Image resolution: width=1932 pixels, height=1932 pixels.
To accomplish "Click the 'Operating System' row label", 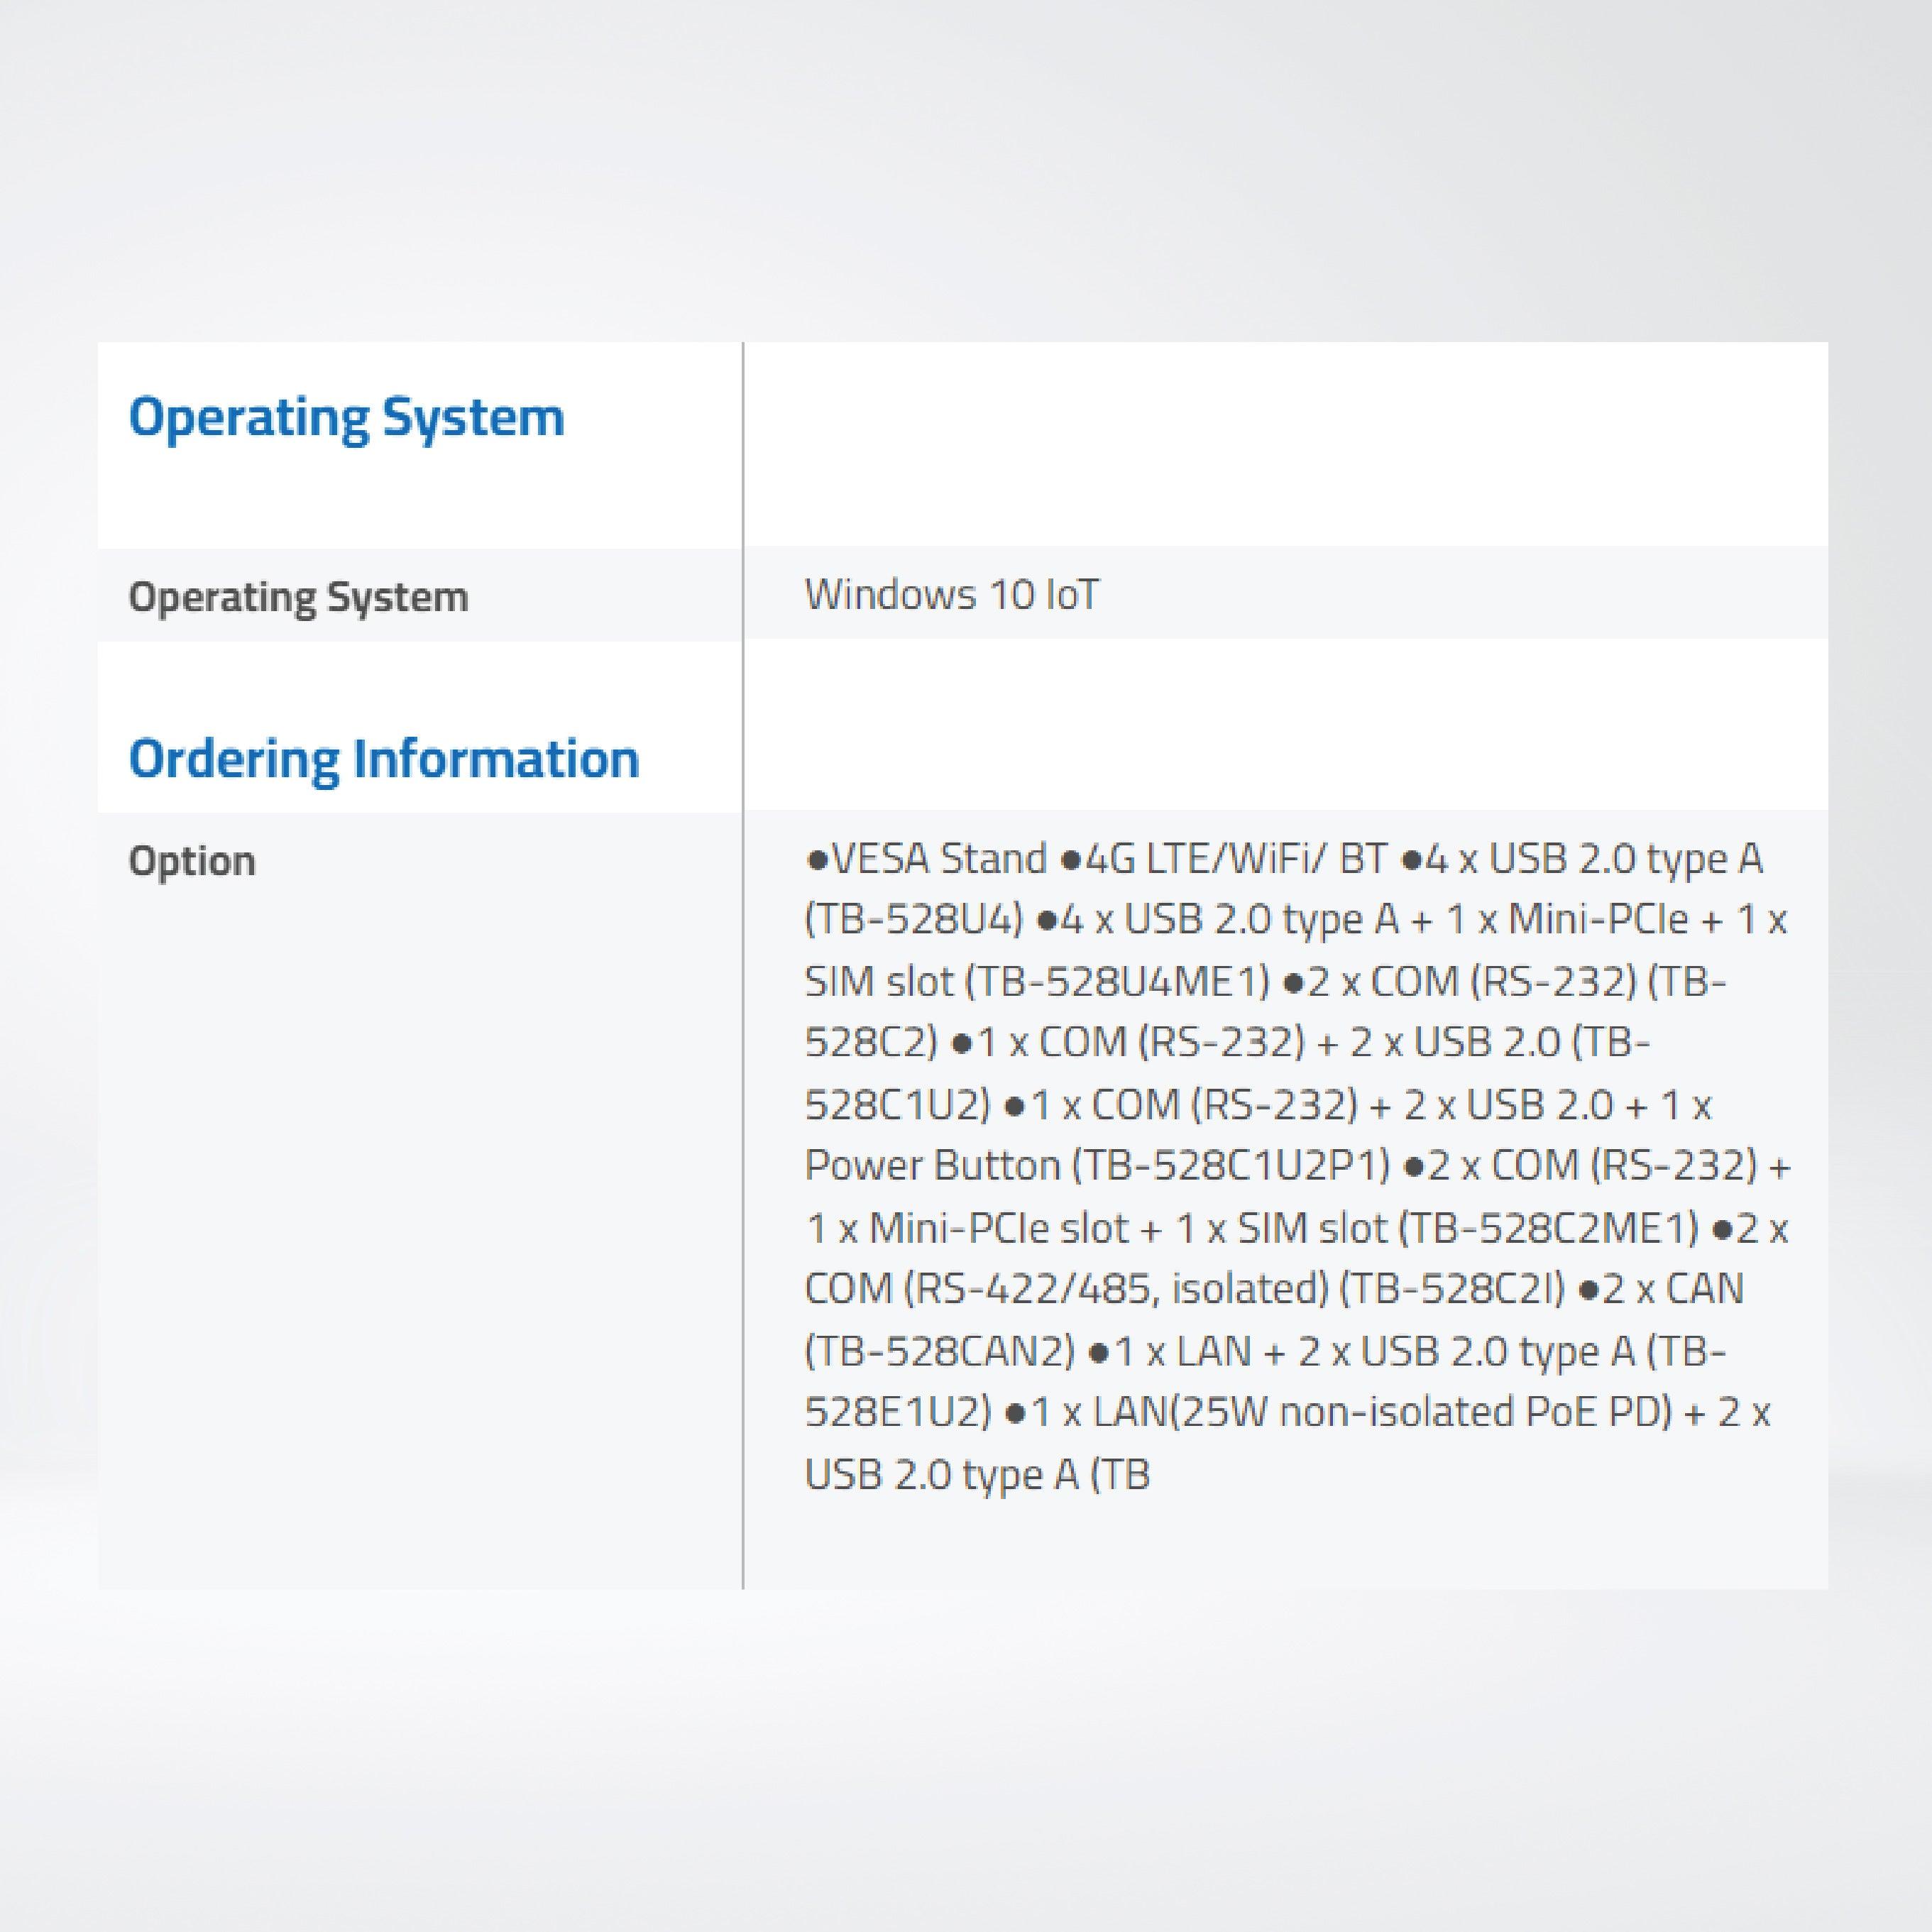I will point(298,597).
